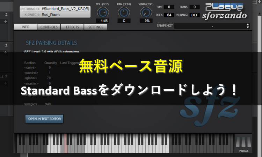Click the PB RANGE DEF field

(195, 15)
